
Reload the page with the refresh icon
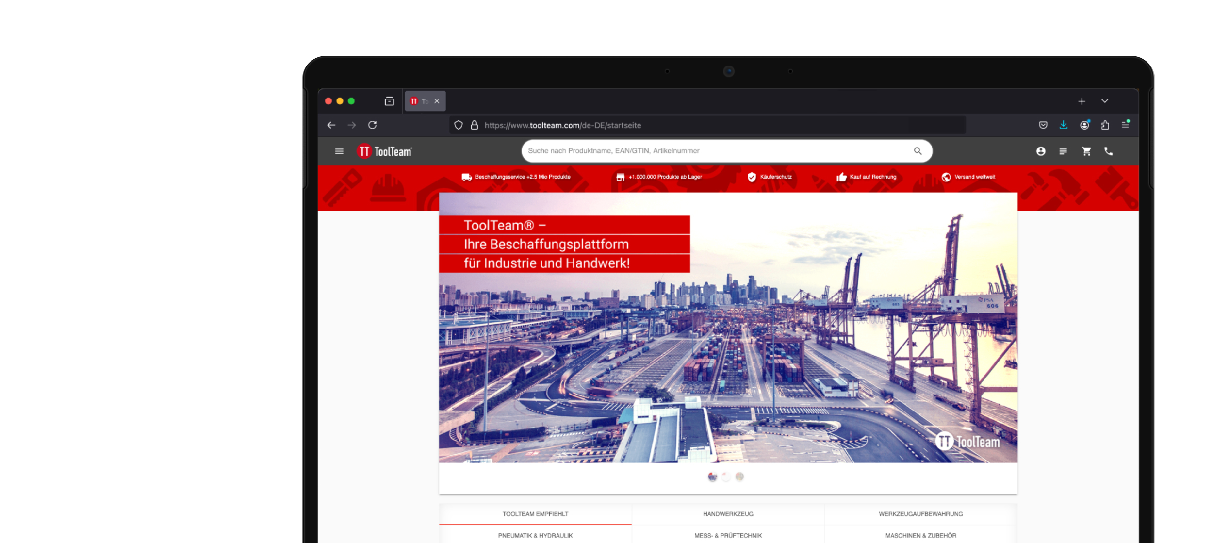pyautogui.click(x=373, y=125)
